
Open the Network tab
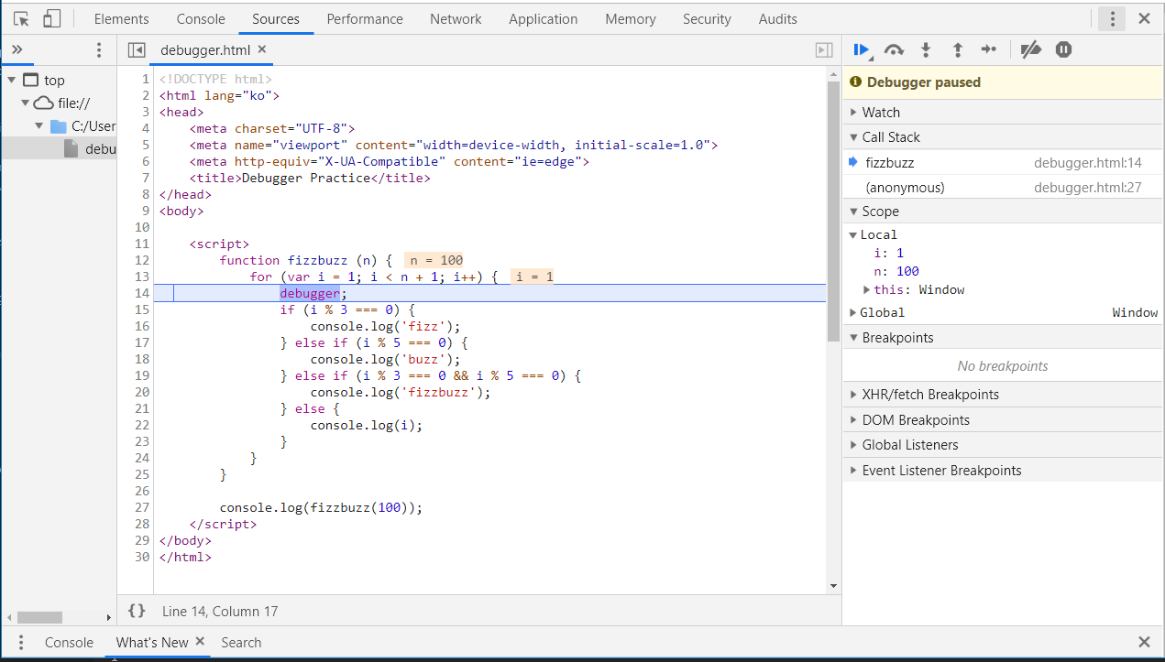pyautogui.click(x=456, y=18)
